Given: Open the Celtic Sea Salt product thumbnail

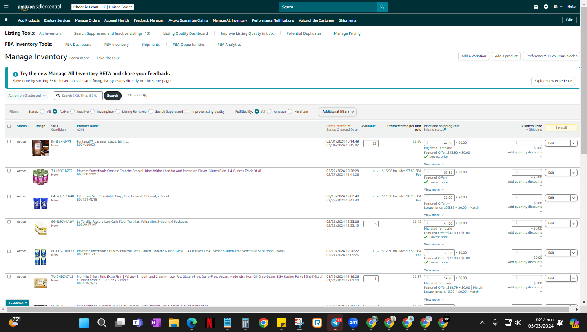Looking at the screenshot, I should coord(40,203).
